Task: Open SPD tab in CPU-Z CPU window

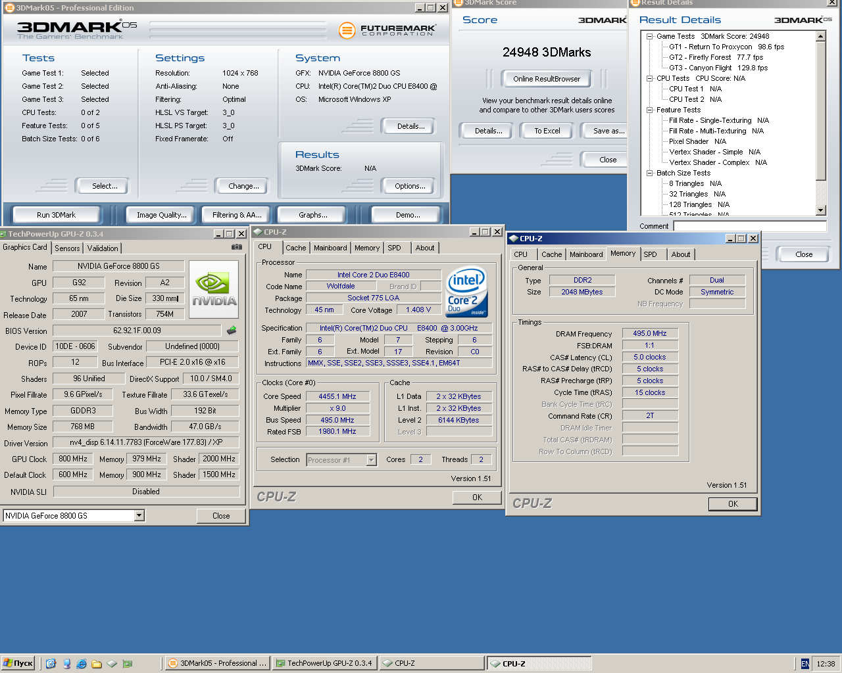Action: point(394,248)
